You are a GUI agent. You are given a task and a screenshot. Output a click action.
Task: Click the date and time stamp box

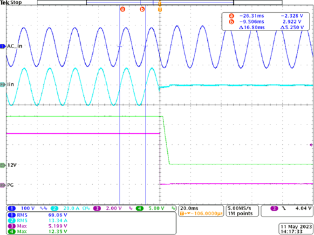(296, 229)
